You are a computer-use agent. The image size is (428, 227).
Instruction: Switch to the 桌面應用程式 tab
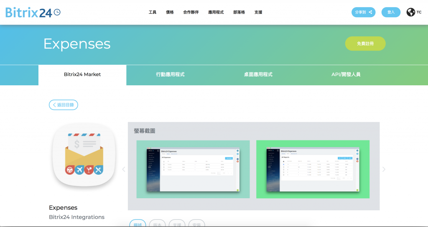coord(258,75)
